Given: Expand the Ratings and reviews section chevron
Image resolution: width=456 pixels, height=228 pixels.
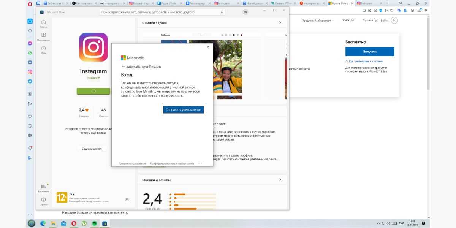Looking at the screenshot, I should pos(280,180).
